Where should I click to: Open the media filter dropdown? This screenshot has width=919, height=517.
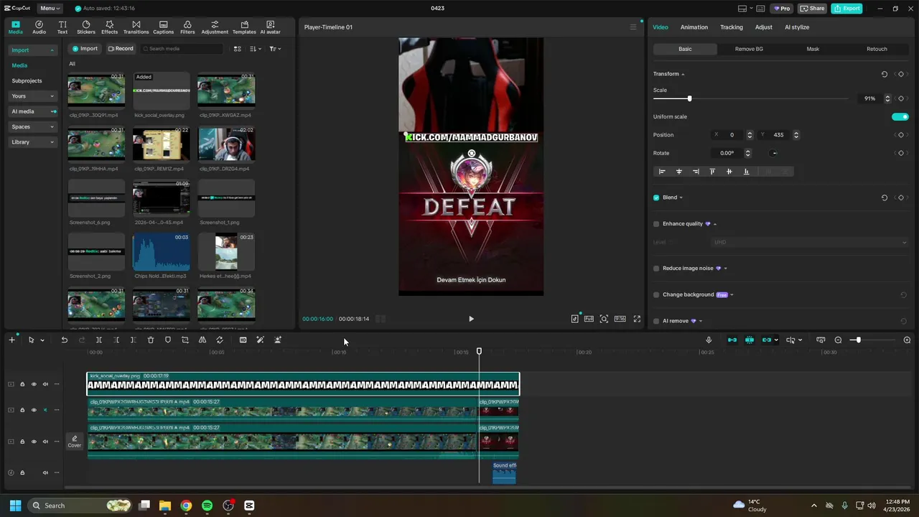click(275, 49)
